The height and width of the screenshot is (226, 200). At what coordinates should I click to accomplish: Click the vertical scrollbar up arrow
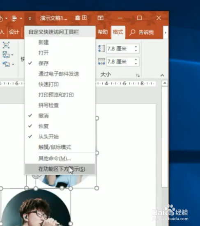(x=165, y=83)
